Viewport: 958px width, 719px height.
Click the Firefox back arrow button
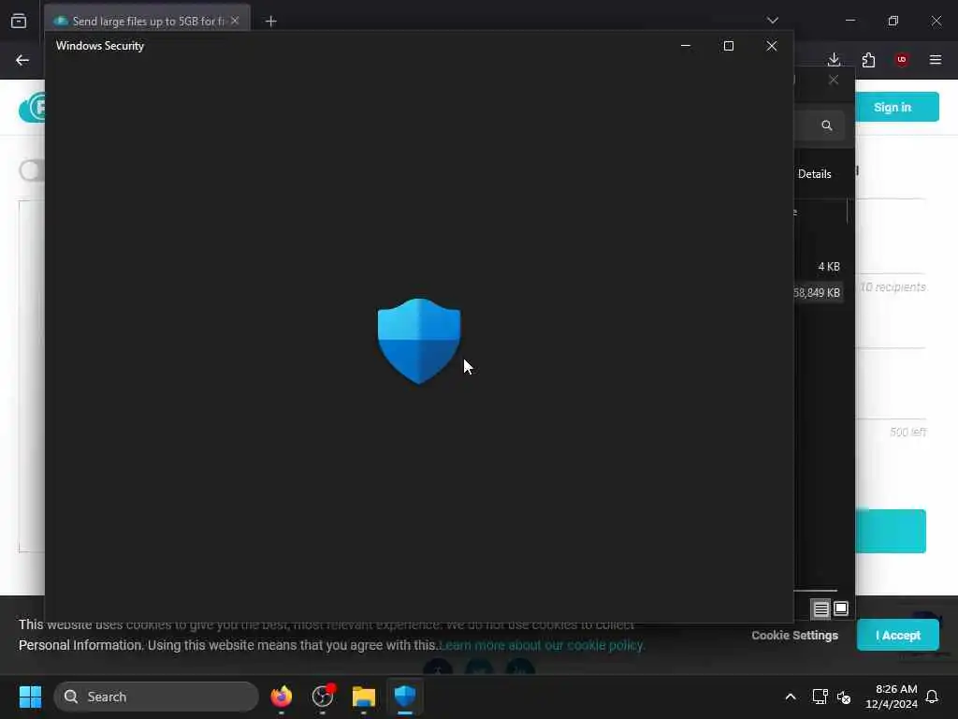(x=22, y=60)
